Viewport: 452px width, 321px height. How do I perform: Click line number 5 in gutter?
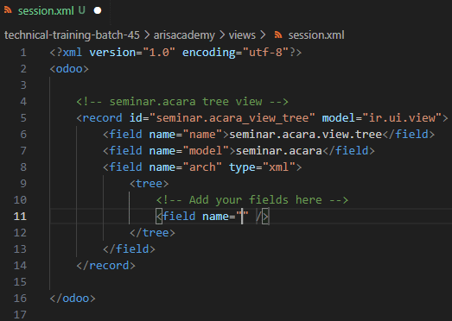[23, 118]
